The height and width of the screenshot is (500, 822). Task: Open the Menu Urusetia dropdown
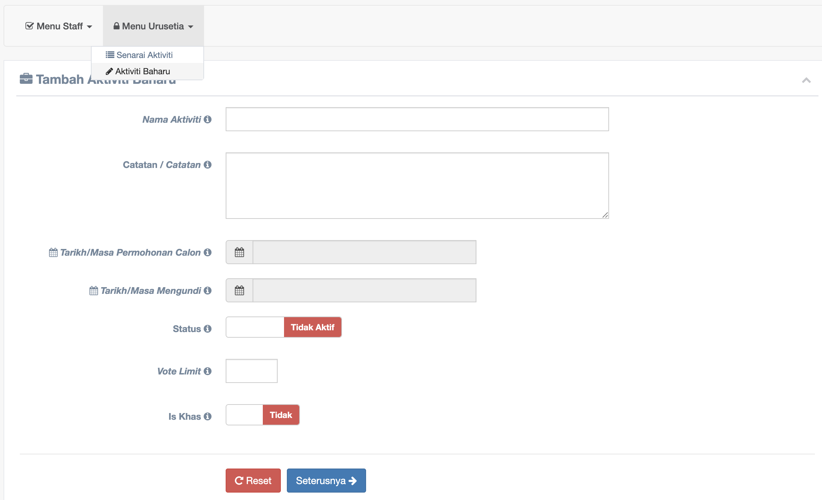tap(153, 26)
